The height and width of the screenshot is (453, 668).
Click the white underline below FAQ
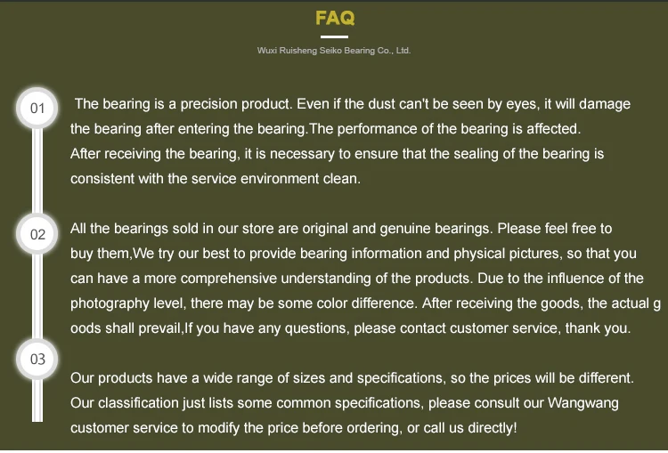334,36
